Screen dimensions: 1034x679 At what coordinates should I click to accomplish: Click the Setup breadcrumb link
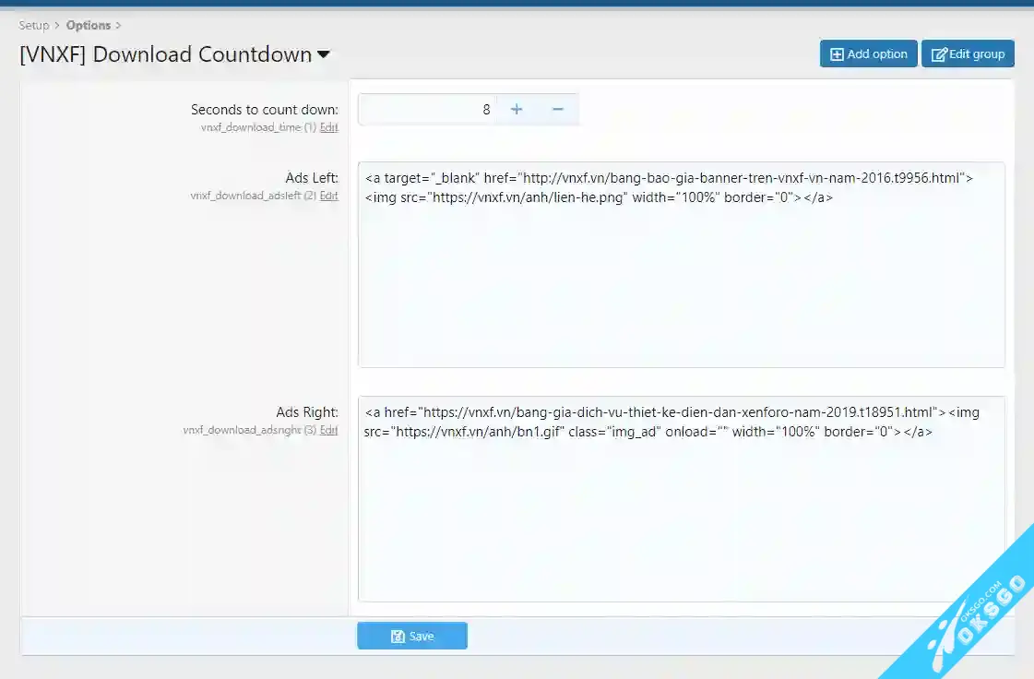34,25
